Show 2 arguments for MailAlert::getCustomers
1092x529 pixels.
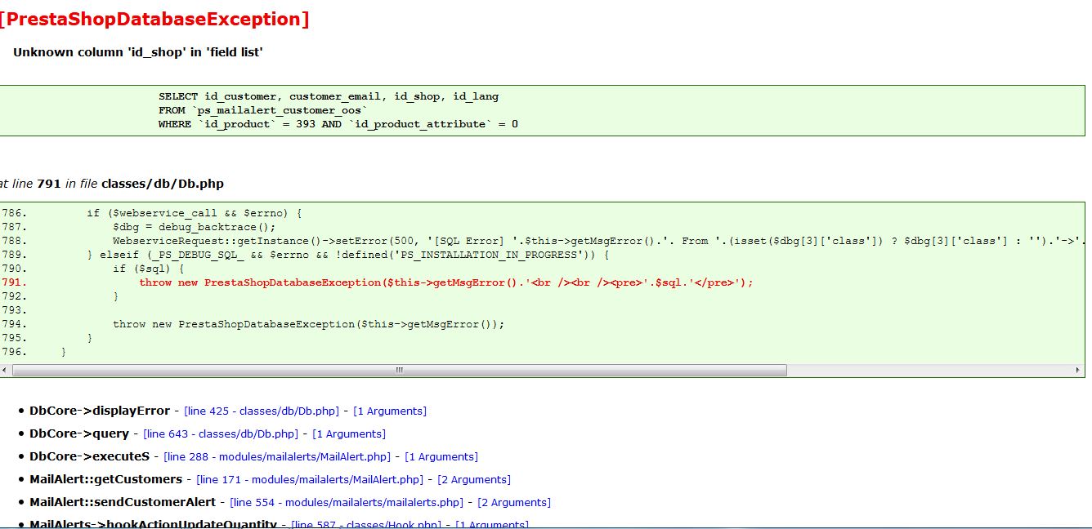pos(474,479)
